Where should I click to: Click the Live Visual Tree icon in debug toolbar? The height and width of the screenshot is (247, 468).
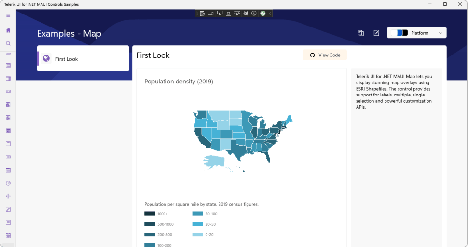click(x=202, y=14)
